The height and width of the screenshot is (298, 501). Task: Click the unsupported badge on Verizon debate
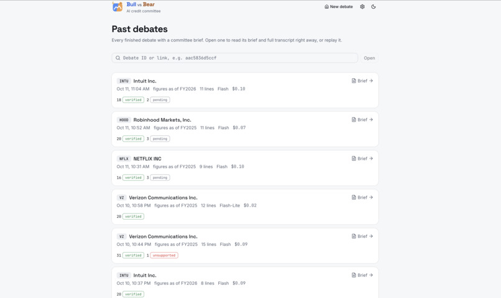[x=164, y=255]
